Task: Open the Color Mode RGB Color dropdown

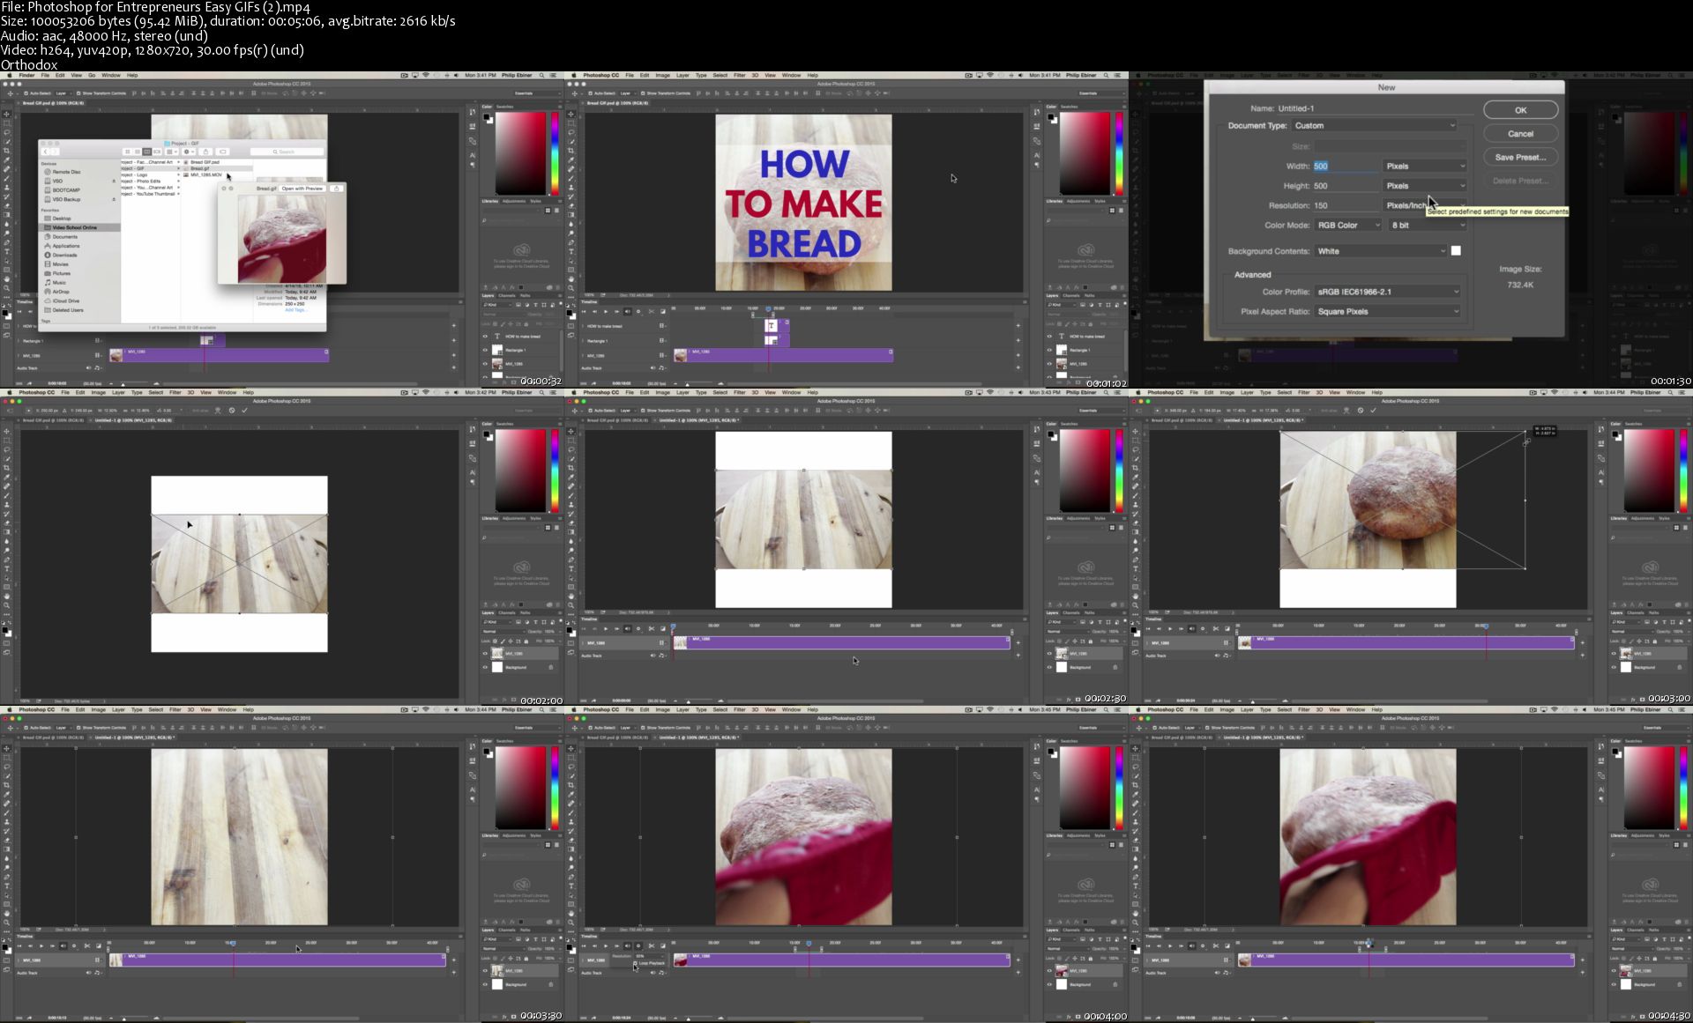Action: coord(1347,225)
